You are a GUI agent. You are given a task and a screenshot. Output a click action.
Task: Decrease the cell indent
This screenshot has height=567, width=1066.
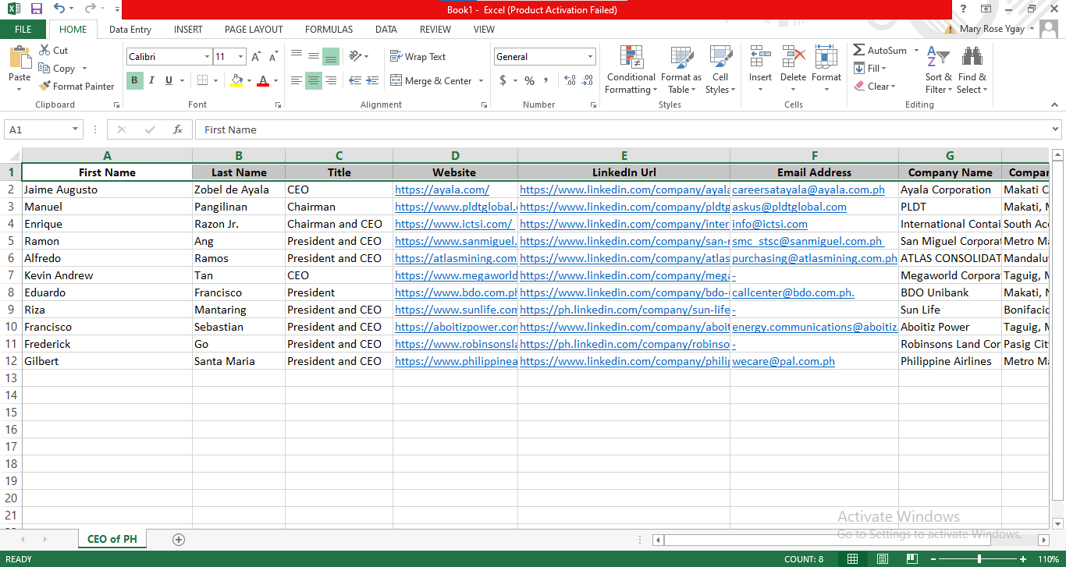[355, 80]
